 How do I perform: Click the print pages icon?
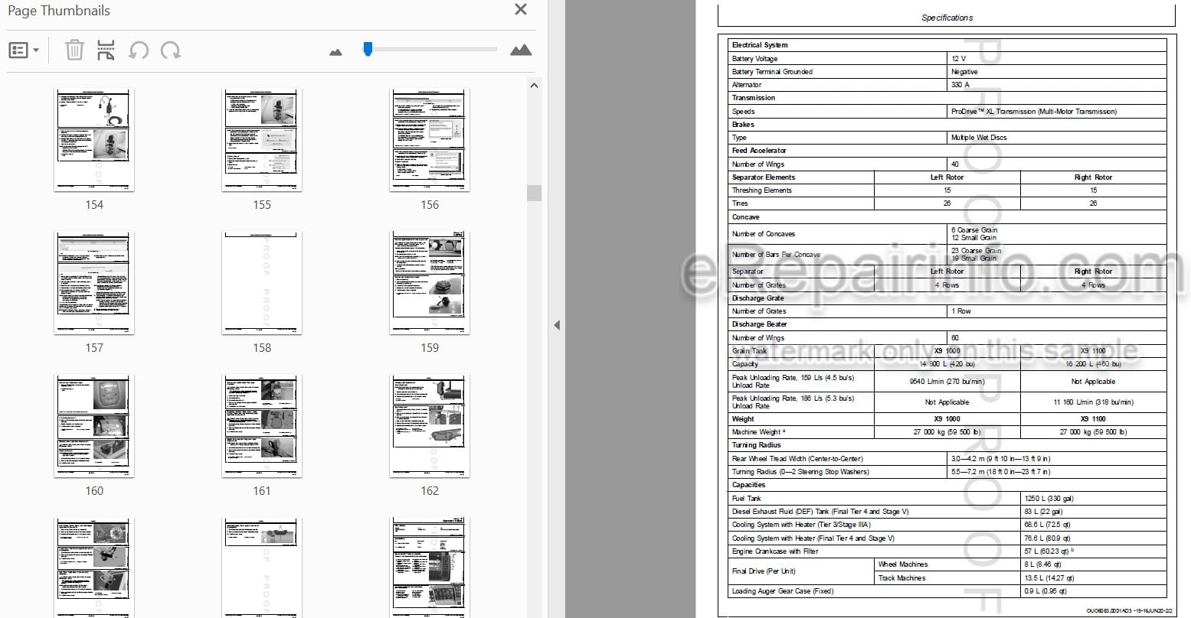click(106, 50)
